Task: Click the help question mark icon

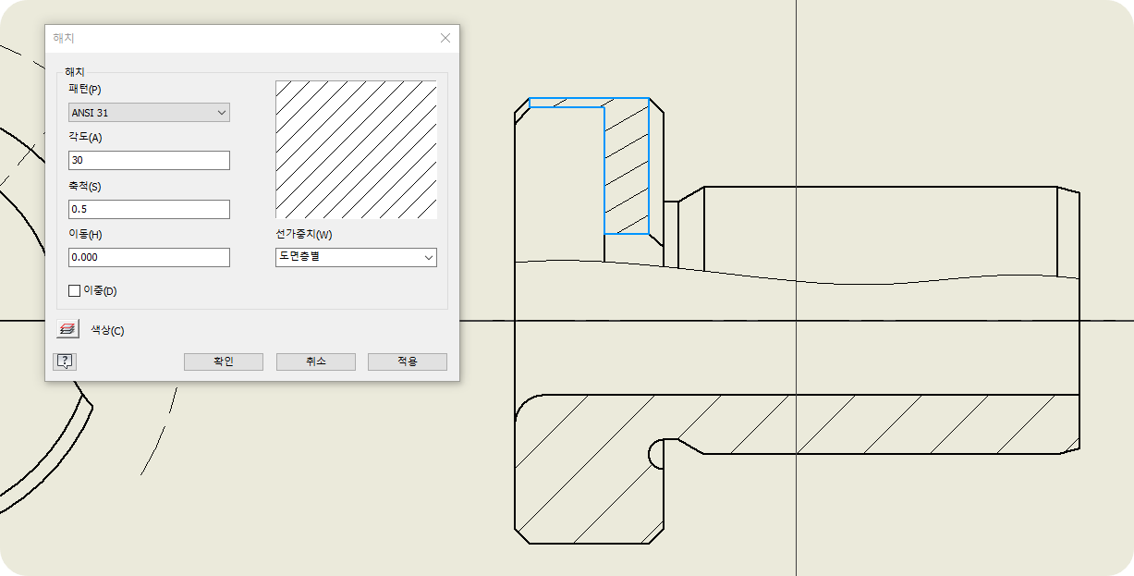Action: tap(65, 362)
